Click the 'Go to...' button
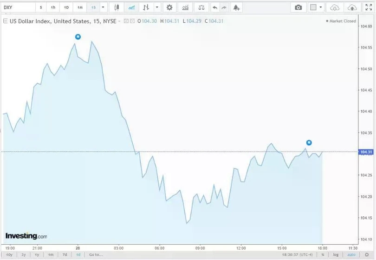Viewport: 376px width, 260px height. click(96, 254)
